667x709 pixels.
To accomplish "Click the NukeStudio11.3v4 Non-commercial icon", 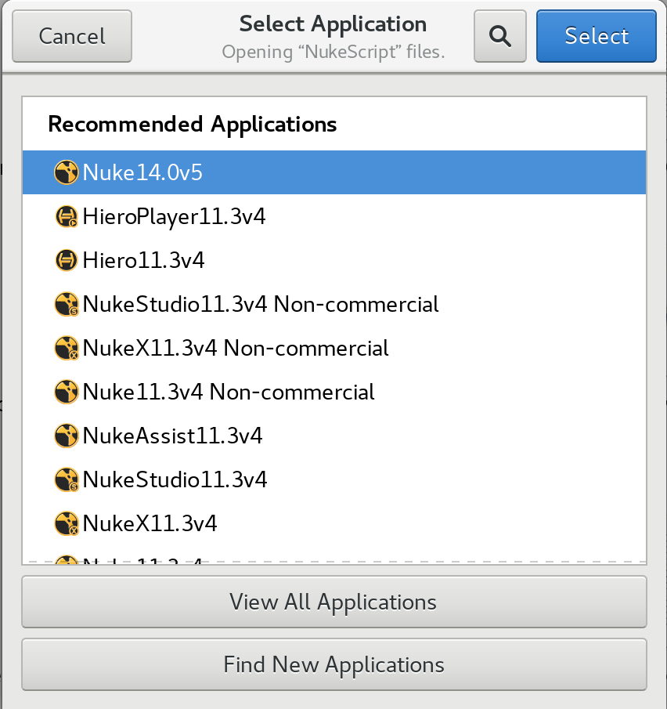I will tap(67, 304).
